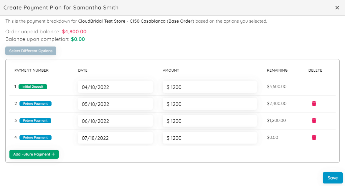
Task: Delete payment 3 with trash icon
Action: (x=314, y=121)
